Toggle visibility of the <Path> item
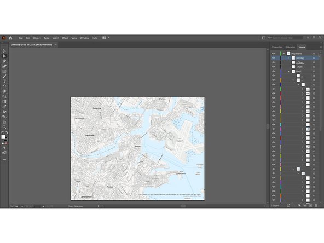The width and height of the screenshot is (324, 243). click(x=274, y=67)
